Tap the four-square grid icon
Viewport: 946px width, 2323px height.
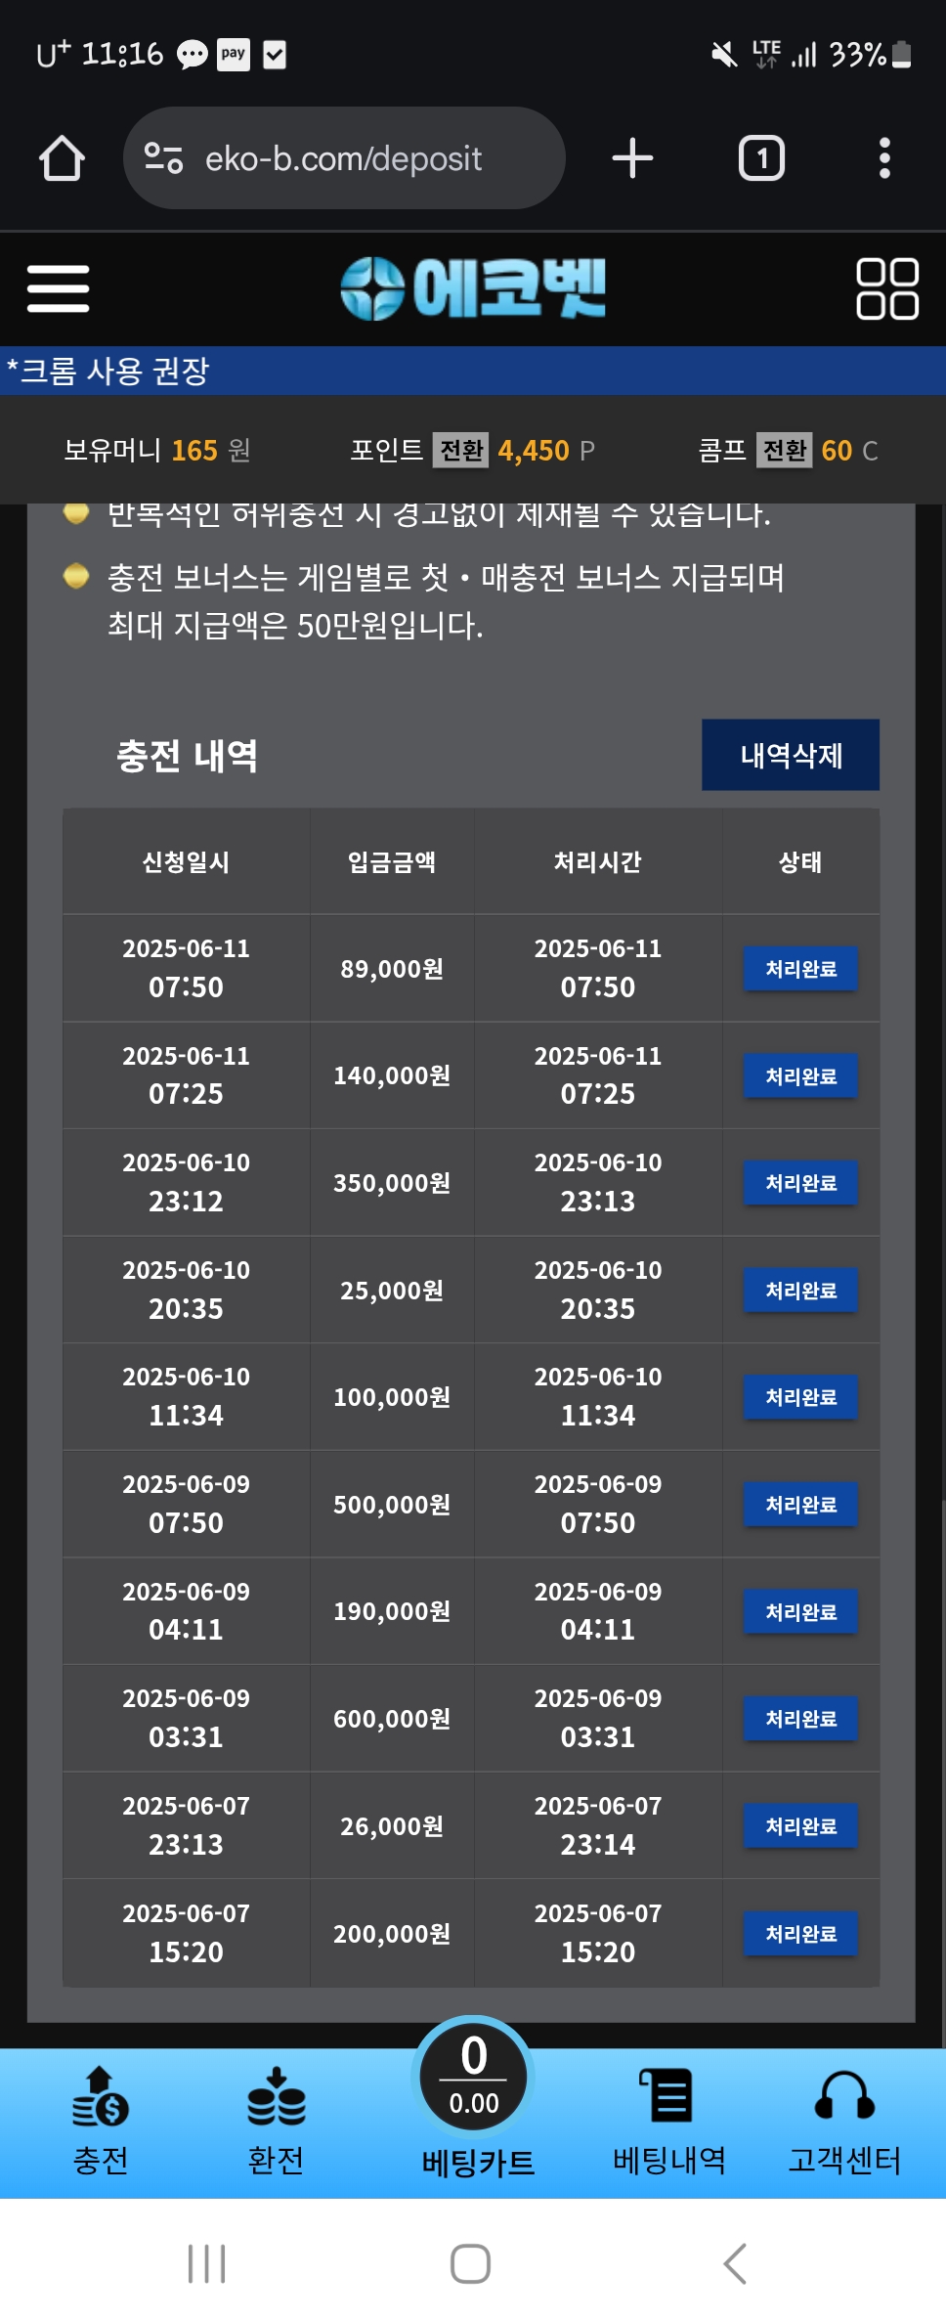(886, 288)
